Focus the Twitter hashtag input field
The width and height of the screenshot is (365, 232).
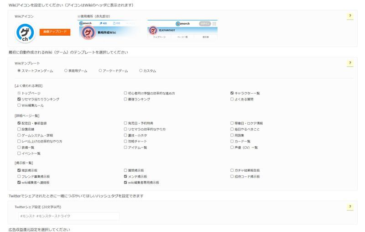[68, 216]
